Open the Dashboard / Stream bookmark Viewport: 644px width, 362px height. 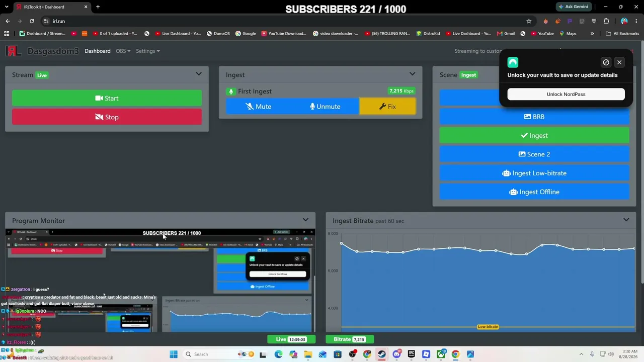click(43, 34)
